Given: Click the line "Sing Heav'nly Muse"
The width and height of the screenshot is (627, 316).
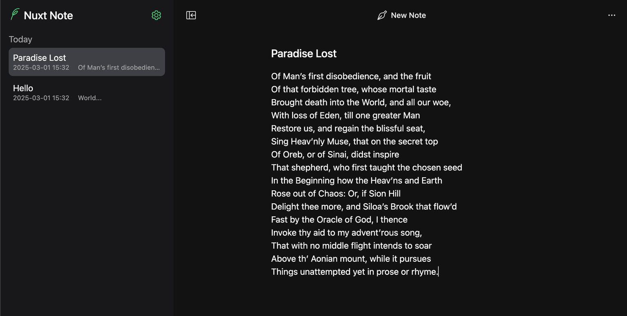Looking at the screenshot, I should pyautogui.click(x=354, y=142).
